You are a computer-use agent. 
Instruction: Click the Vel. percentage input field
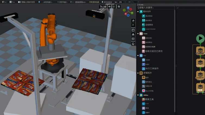[x=121, y=2]
